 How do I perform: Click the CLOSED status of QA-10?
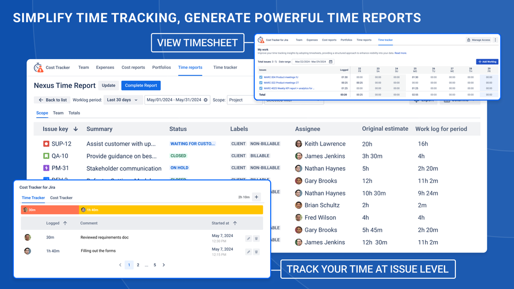(179, 156)
